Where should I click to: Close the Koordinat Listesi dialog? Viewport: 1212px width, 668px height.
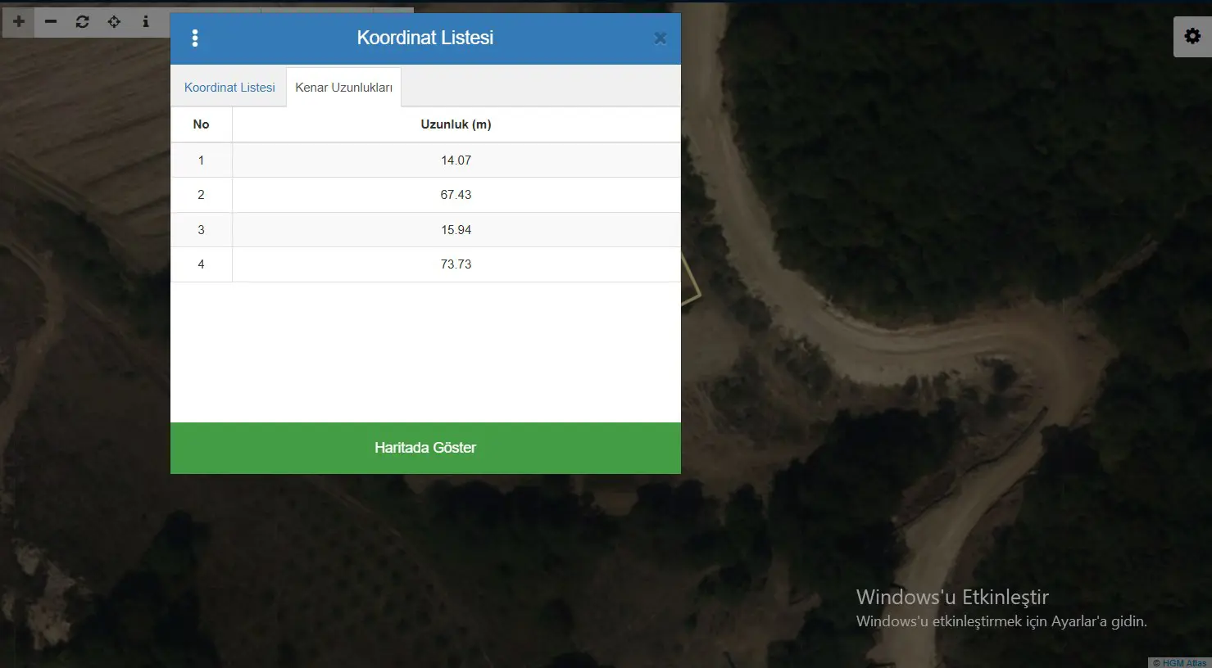pyautogui.click(x=660, y=38)
